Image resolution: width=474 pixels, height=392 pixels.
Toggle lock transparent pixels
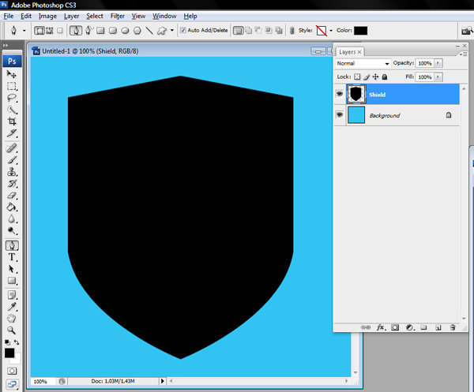[357, 77]
